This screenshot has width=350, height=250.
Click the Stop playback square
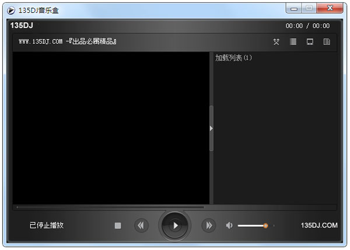click(118, 226)
